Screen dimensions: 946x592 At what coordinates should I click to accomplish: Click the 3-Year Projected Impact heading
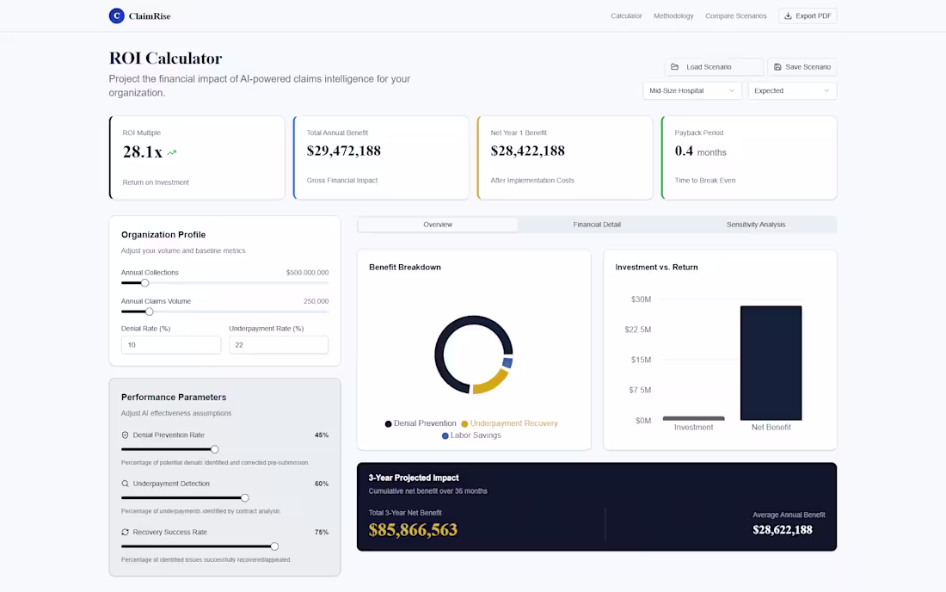pos(414,478)
